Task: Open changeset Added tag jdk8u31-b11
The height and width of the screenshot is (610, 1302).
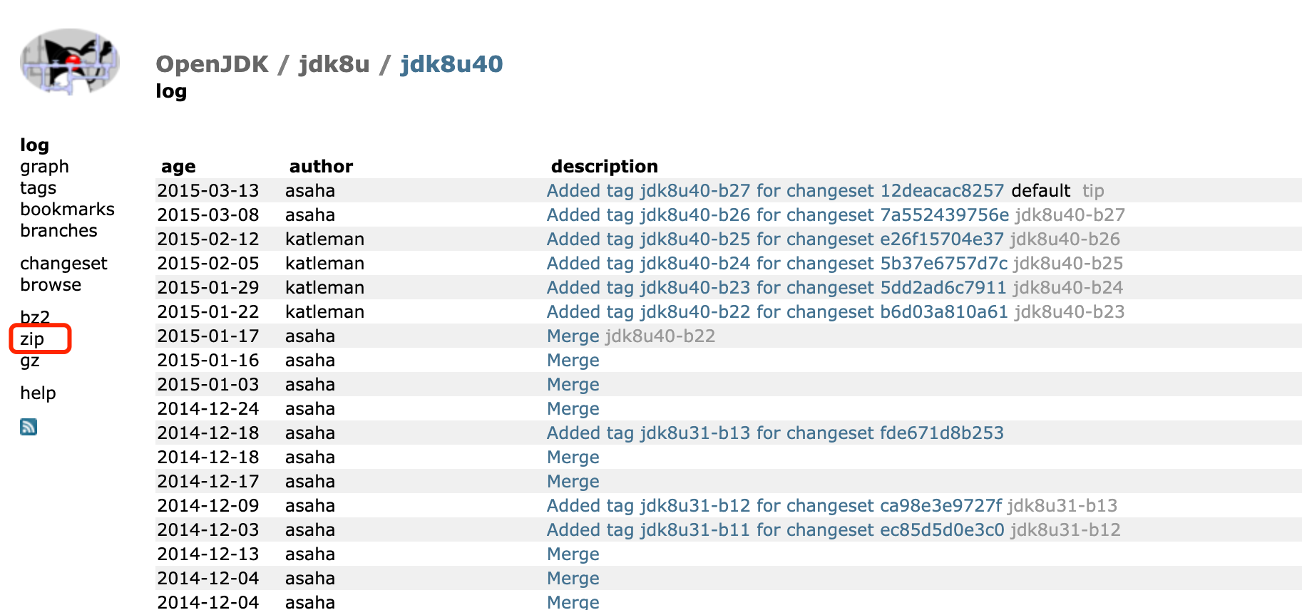Action: [x=776, y=530]
